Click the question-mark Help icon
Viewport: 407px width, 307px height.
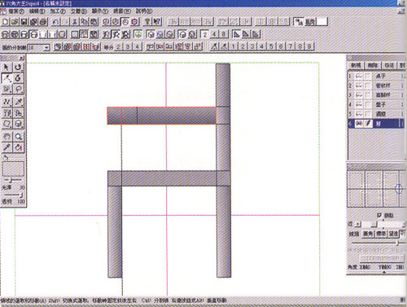(x=147, y=22)
